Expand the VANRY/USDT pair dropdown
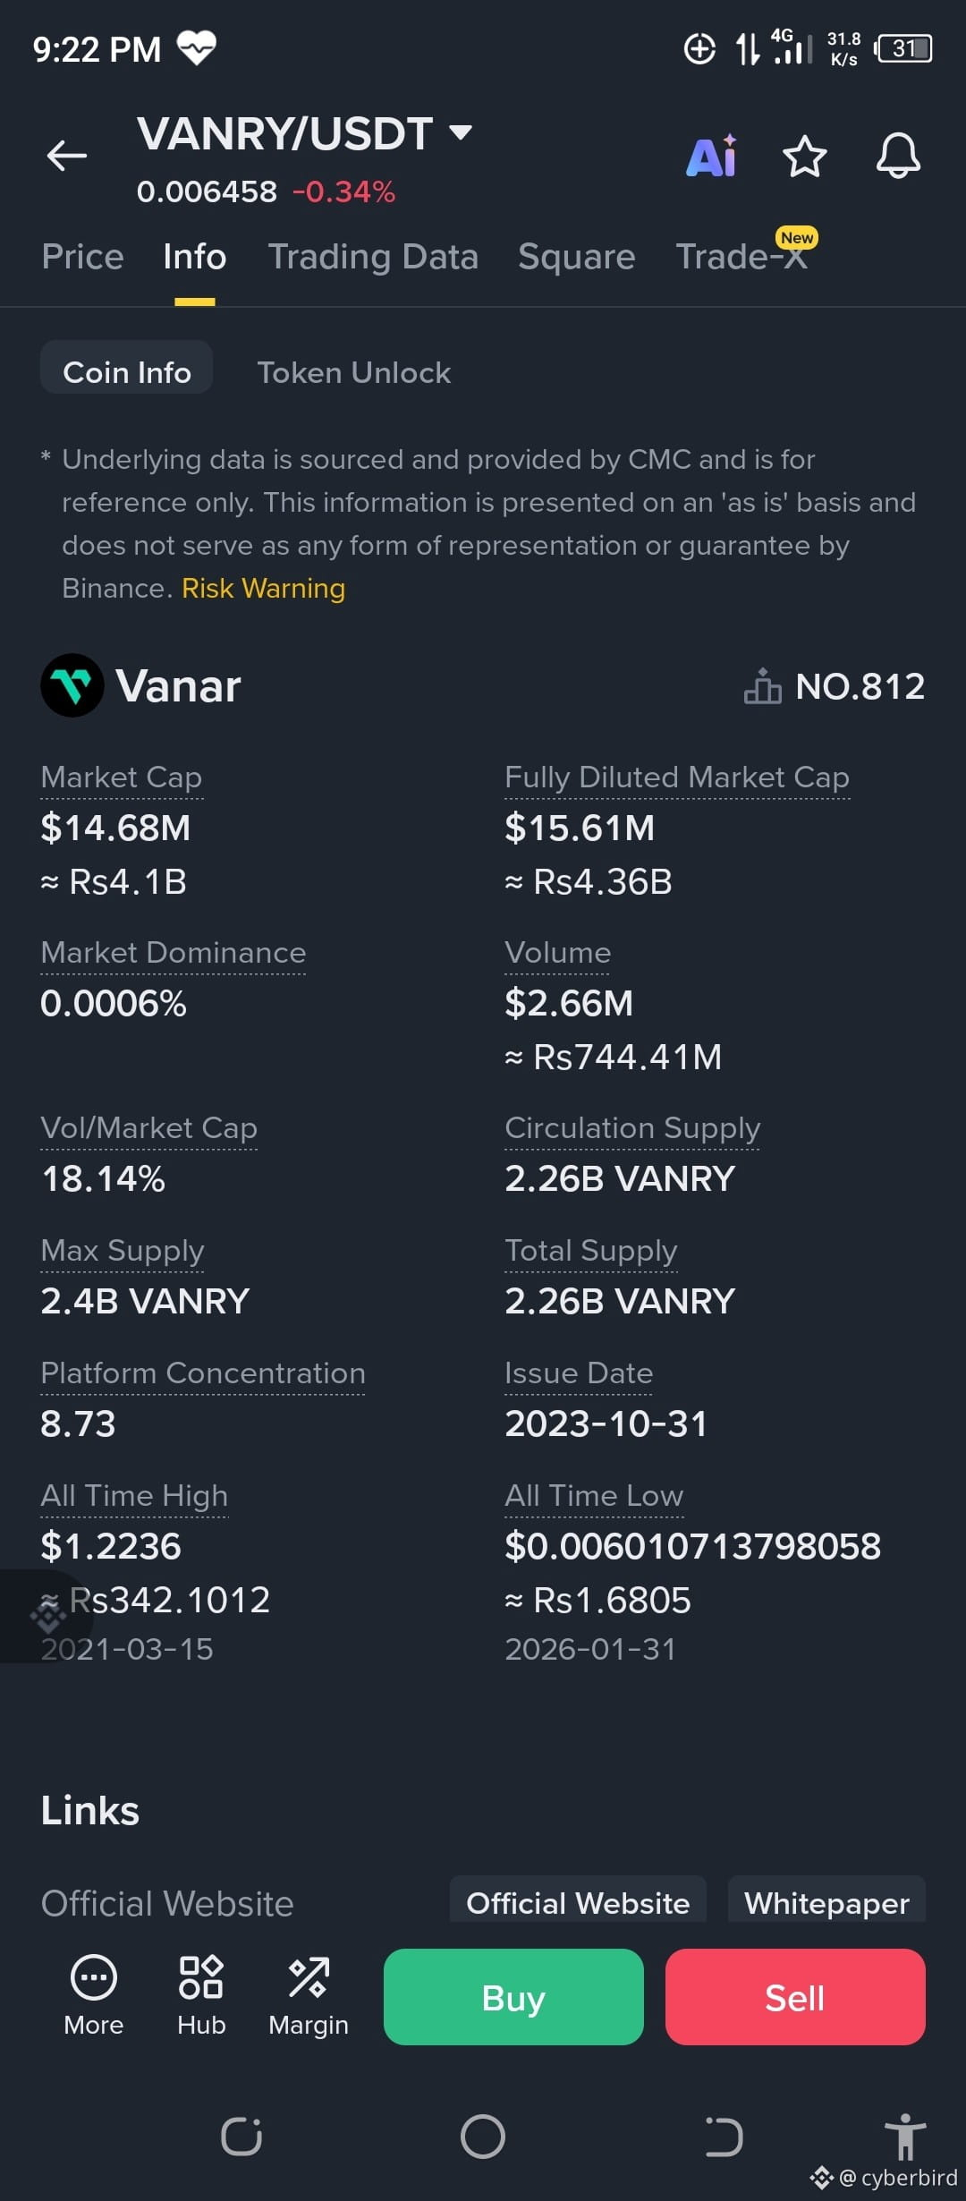The width and height of the screenshot is (966, 2201). point(461,133)
